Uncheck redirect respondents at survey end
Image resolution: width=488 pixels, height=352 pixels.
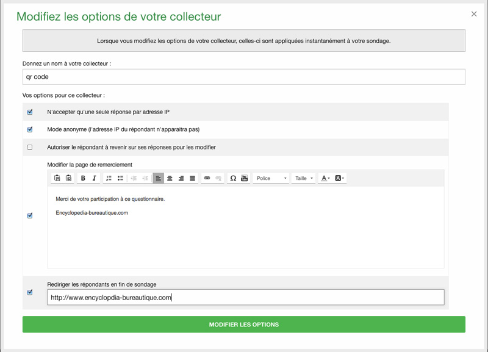[x=30, y=292]
